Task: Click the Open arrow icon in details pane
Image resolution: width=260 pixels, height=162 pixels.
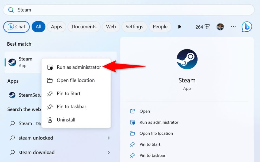Action: (132, 111)
